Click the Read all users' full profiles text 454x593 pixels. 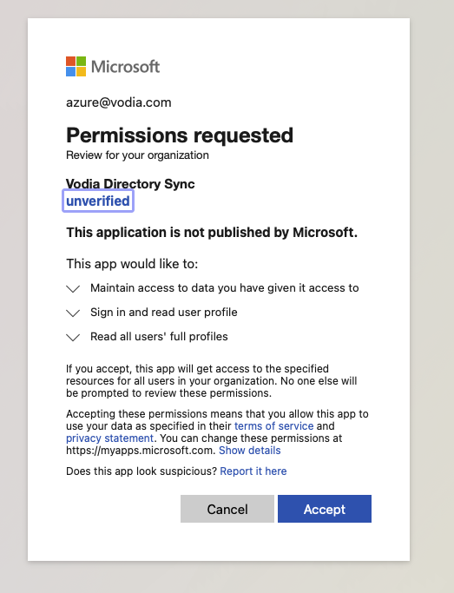159,337
